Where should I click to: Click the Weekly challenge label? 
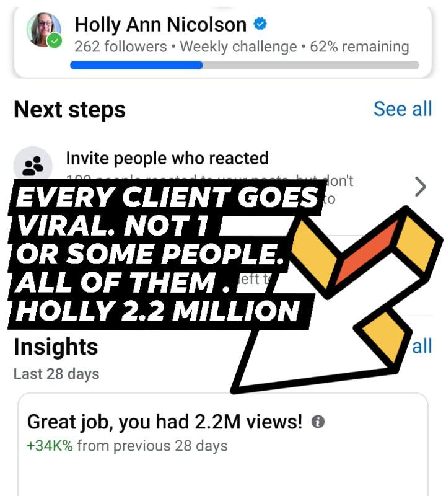(238, 46)
